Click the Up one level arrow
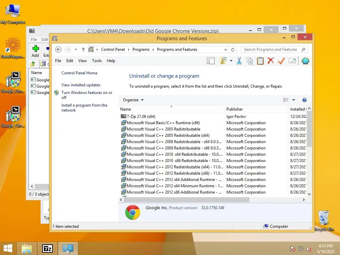The height and width of the screenshot is (255, 340). tap(83, 49)
